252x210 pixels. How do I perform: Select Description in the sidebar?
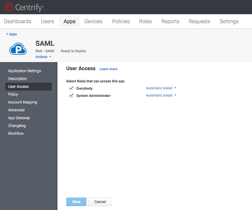pyautogui.click(x=17, y=79)
